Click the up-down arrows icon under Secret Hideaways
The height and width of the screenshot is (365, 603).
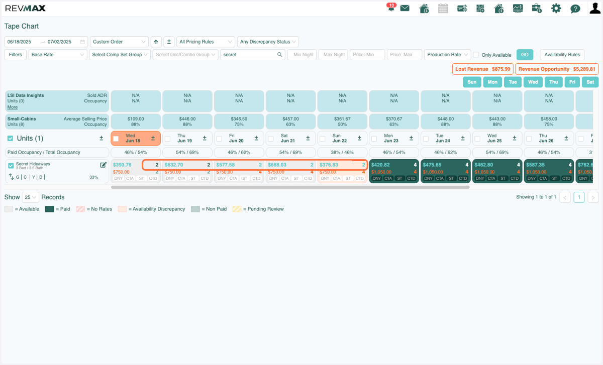(11, 177)
